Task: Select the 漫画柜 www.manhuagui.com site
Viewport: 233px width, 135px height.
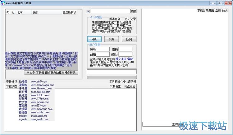Action: click(x=37, y=85)
